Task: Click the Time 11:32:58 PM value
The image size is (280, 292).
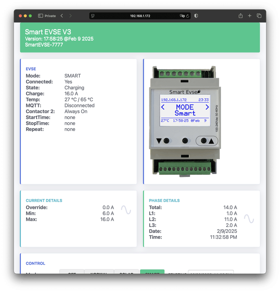Action: click(x=223, y=237)
